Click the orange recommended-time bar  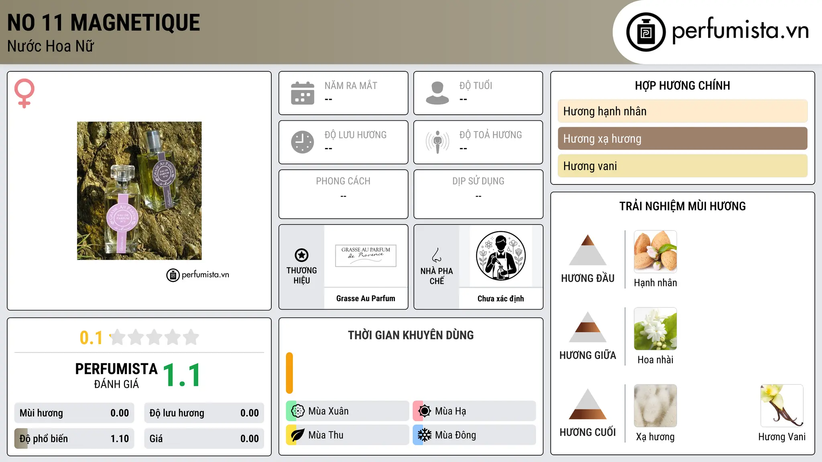(289, 373)
